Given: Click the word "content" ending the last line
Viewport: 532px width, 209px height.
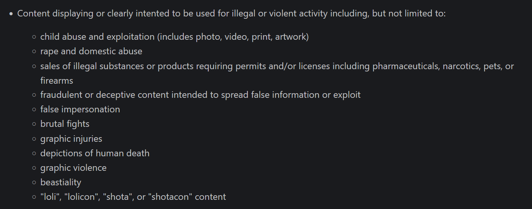Looking at the screenshot, I should 211,197.
